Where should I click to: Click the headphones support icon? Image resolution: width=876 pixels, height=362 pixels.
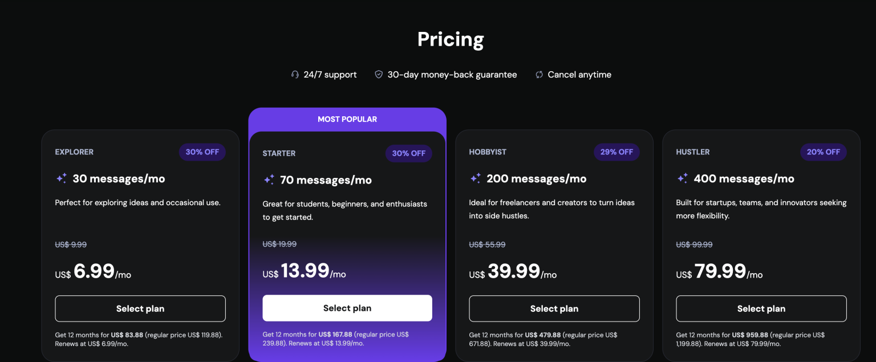(294, 74)
